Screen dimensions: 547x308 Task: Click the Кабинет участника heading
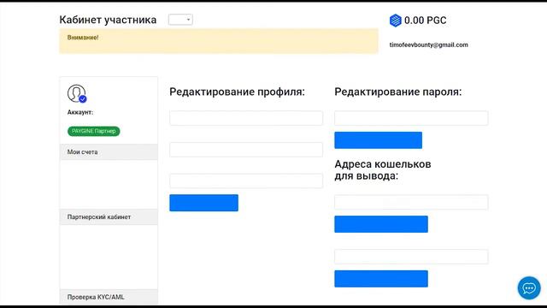click(x=108, y=20)
